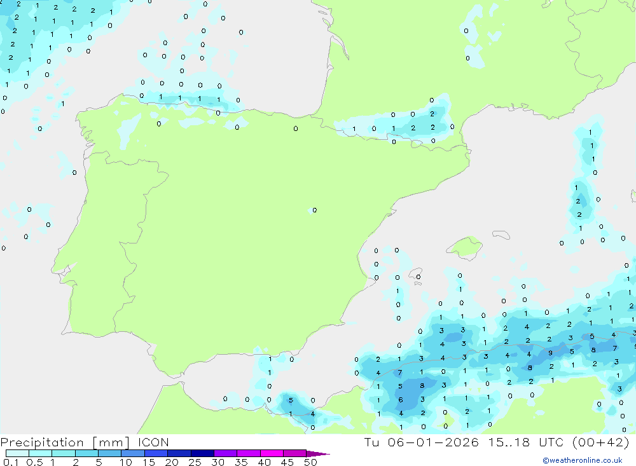
Task: Select the 2–5 mm legend color swatch
Action: click(86, 453)
